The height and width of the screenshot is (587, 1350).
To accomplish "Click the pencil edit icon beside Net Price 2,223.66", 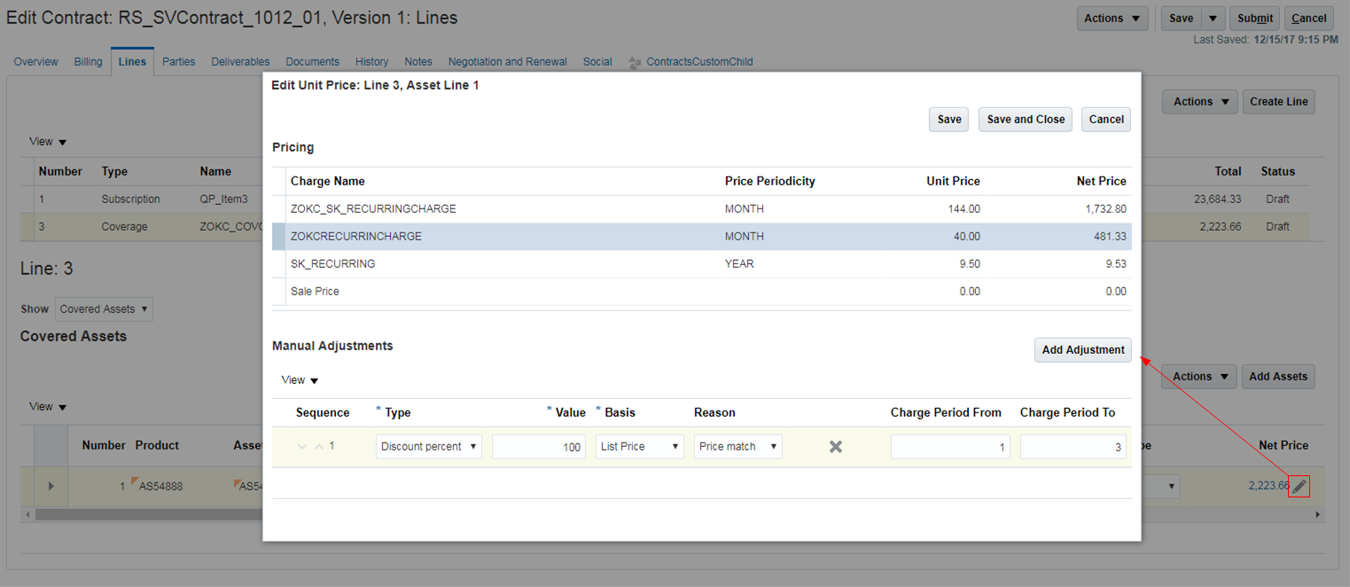I will click(1299, 486).
